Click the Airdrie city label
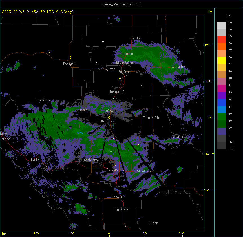 [x=114, y=151]
